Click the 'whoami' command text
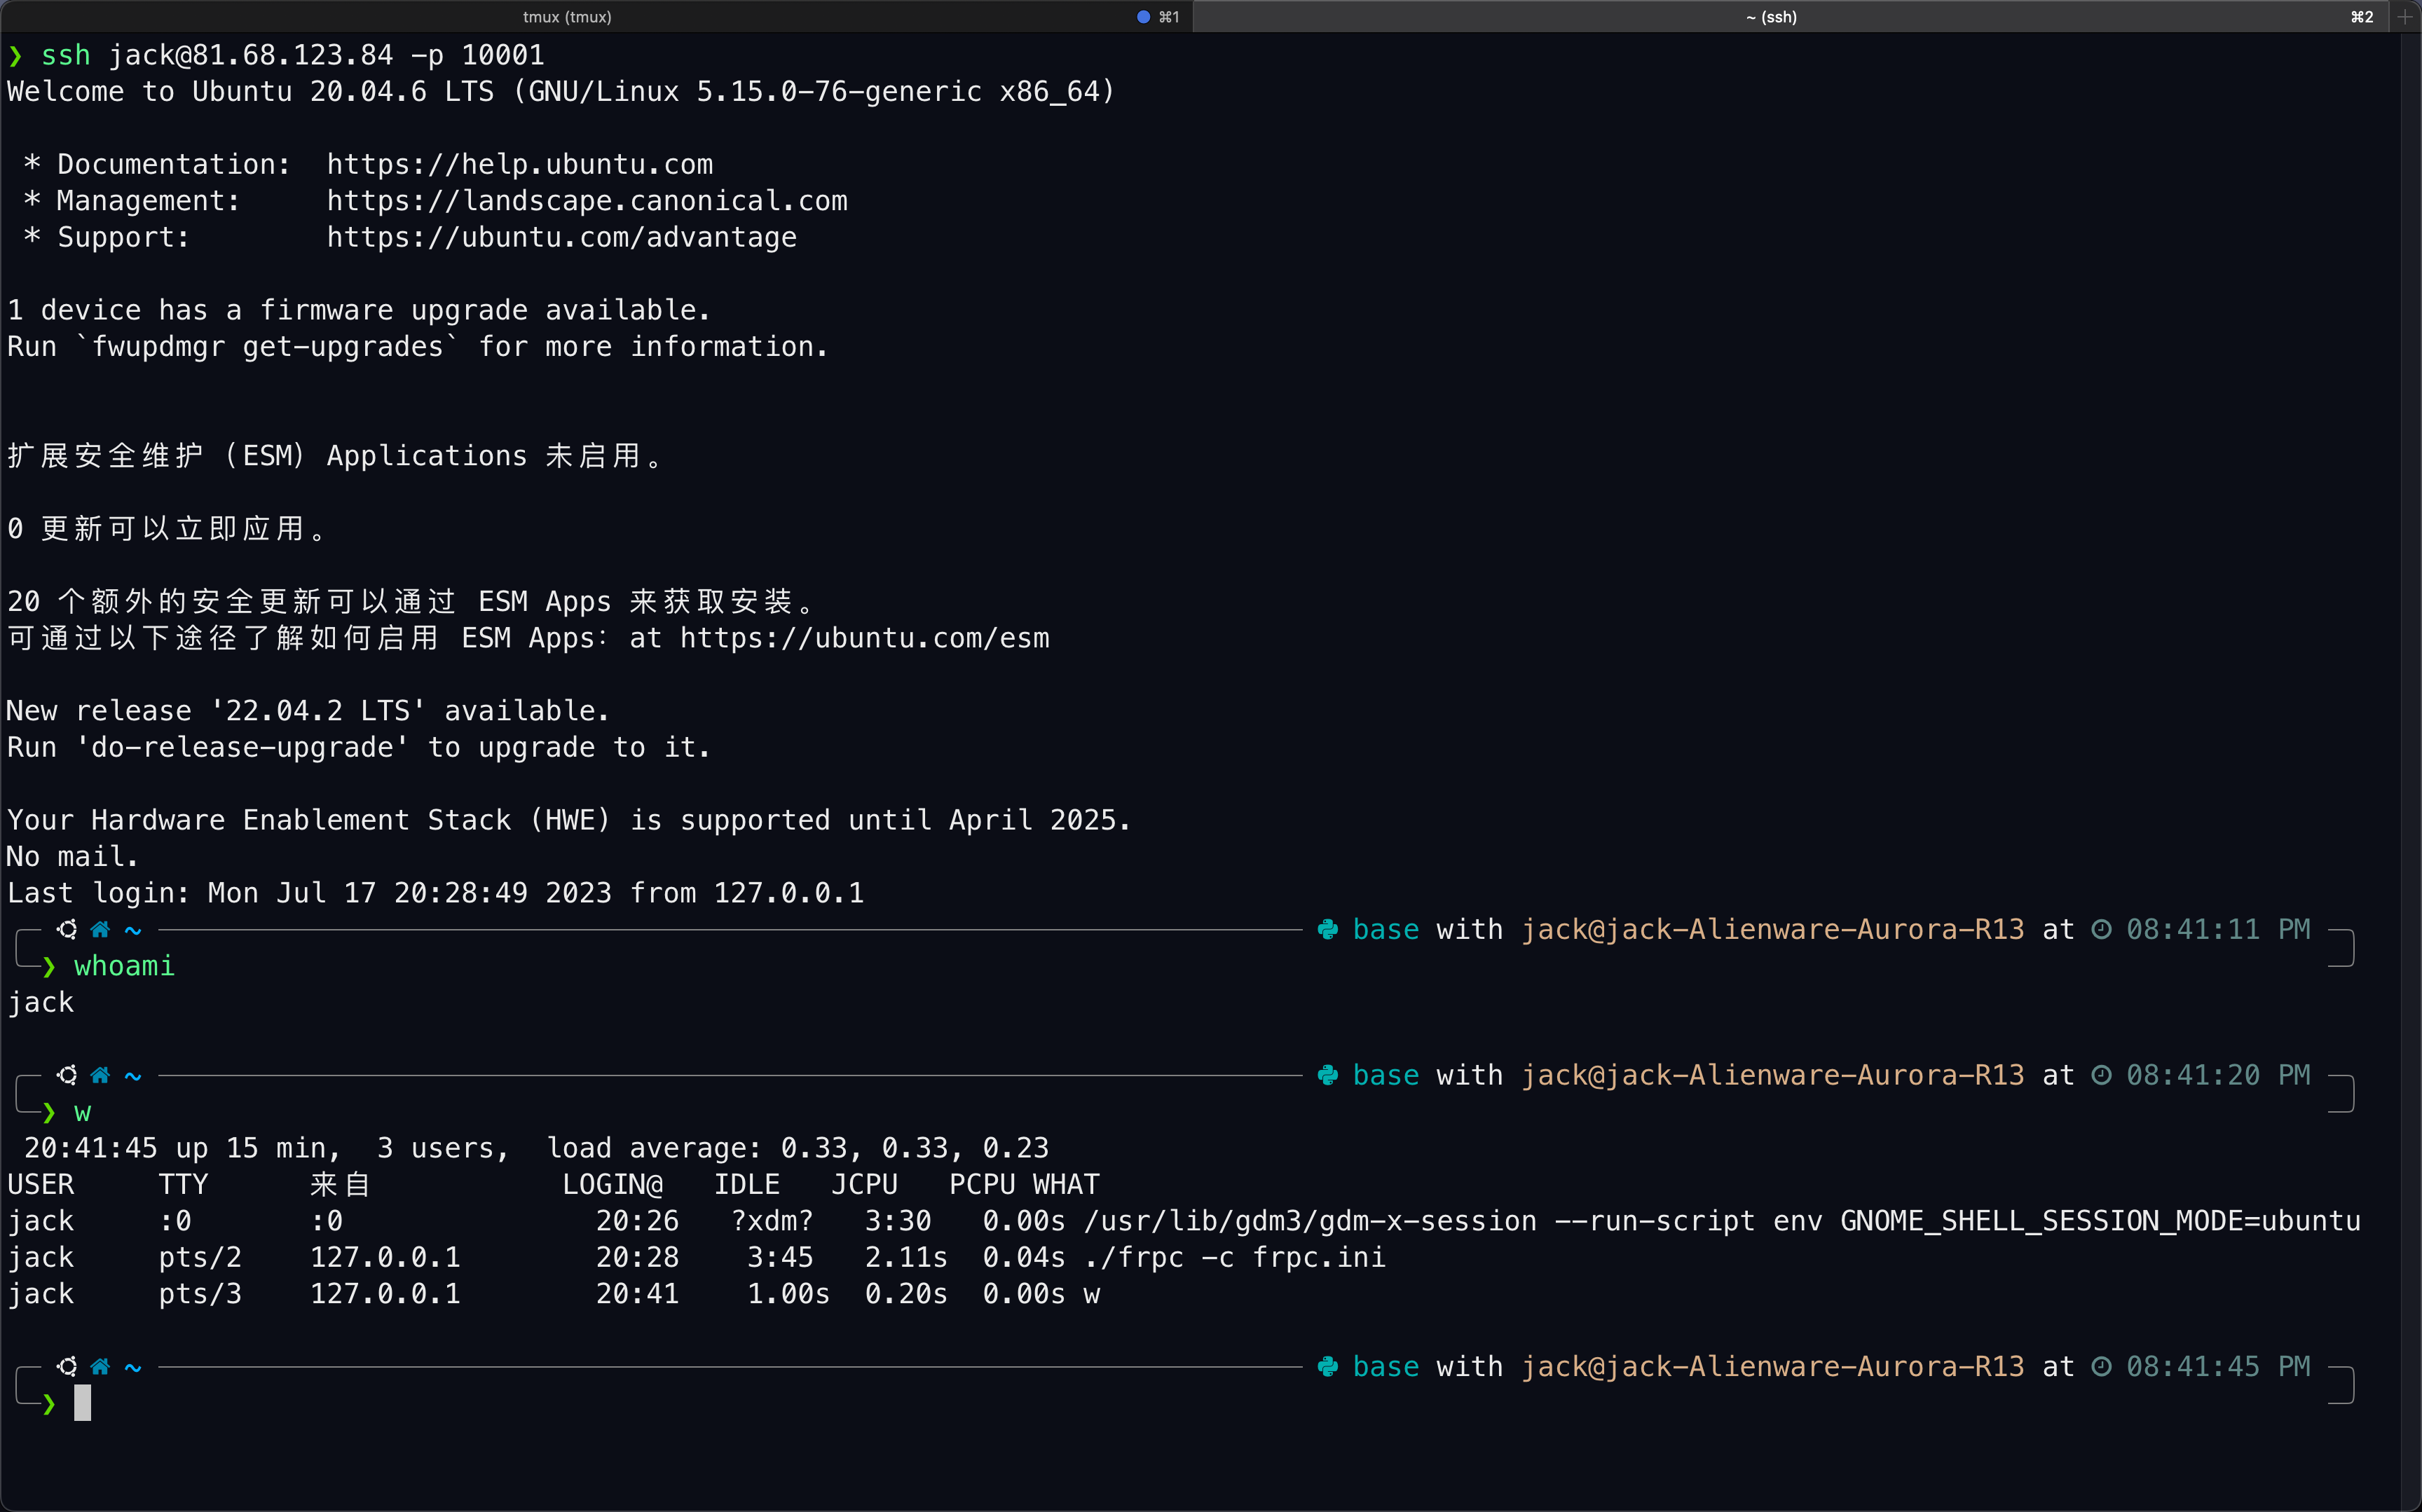This screenshot has height=1512, width=2422. (x=124, y=966)
